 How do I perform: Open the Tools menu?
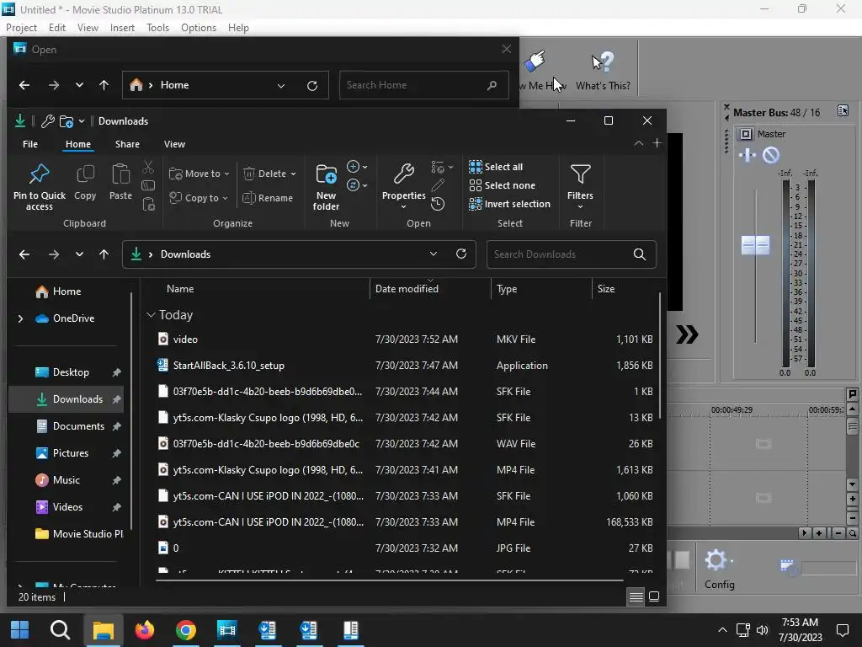157,28
